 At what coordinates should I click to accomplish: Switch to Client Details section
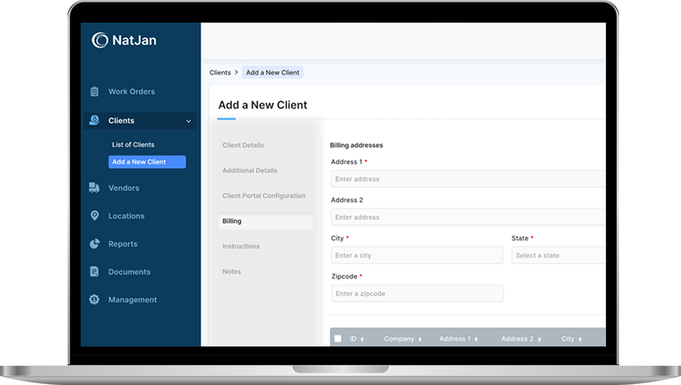(243, 145)
